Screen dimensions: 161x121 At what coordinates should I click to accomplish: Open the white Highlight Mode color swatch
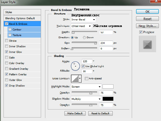[108, 87]
